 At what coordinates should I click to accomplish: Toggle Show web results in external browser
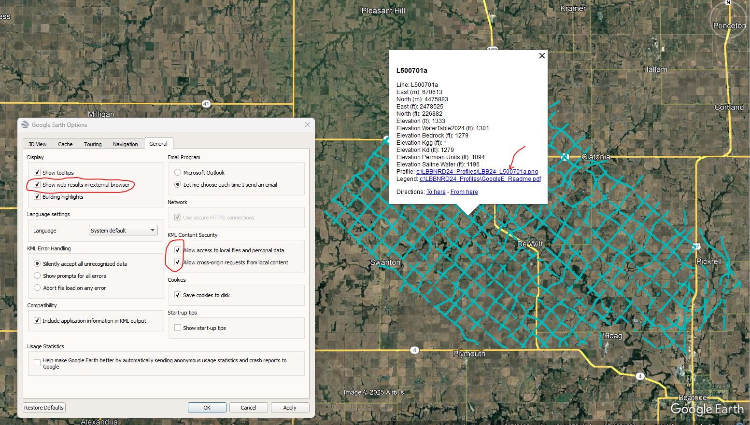[37, 184]
